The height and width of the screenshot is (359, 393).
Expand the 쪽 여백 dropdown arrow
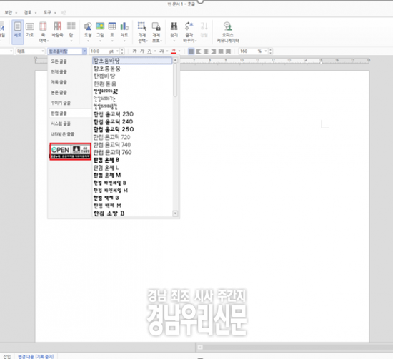(x=48, y=41)
